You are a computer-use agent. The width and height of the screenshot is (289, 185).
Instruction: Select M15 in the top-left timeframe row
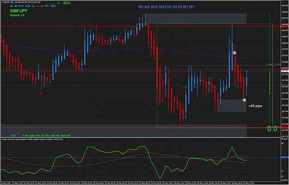[x=21, y=6]
